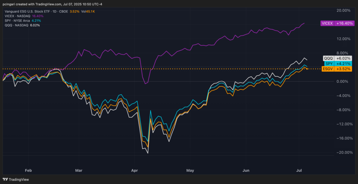Click the May label on time axis

(x=190, y=170)
